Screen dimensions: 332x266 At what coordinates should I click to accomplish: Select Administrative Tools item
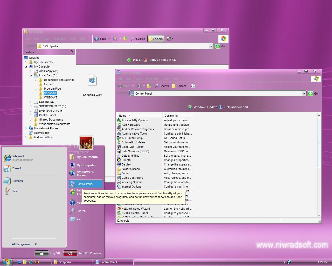132,134
